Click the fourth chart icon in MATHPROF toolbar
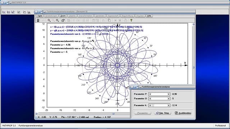 (19, 12)
